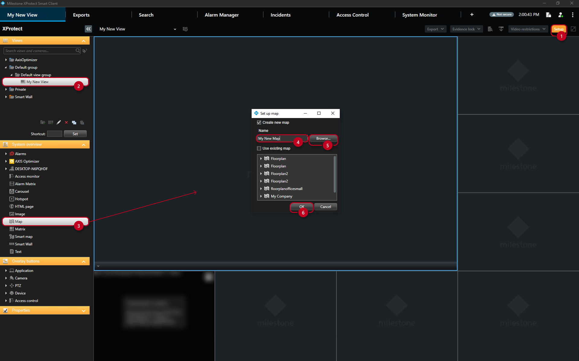This screenshot has width=579, height=361.
Task: Select the Map item icon in System overview
Action: point(12,222)
